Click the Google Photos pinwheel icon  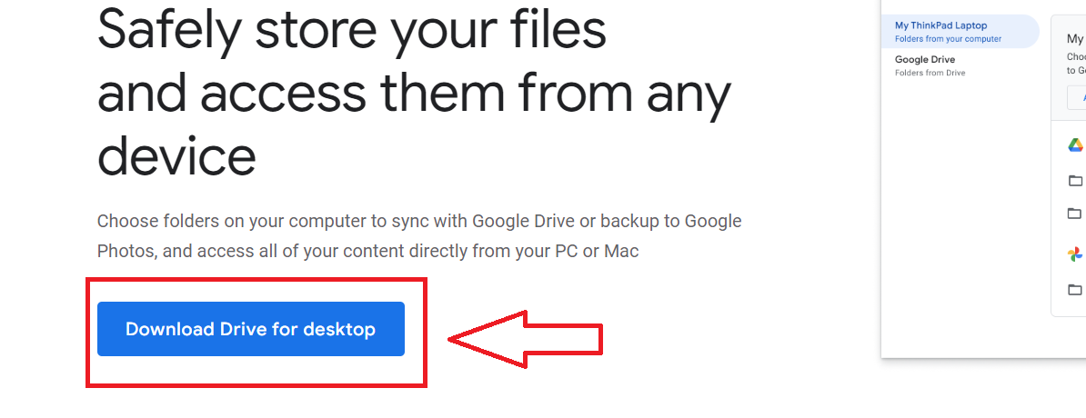coord(1075,254)
